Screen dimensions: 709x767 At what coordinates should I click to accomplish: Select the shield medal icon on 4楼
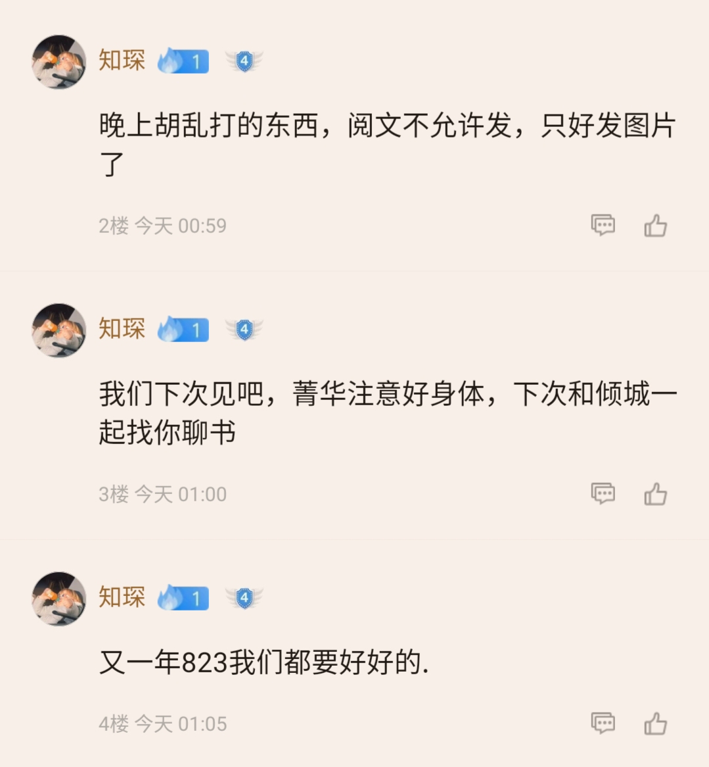tap(244, 598)
